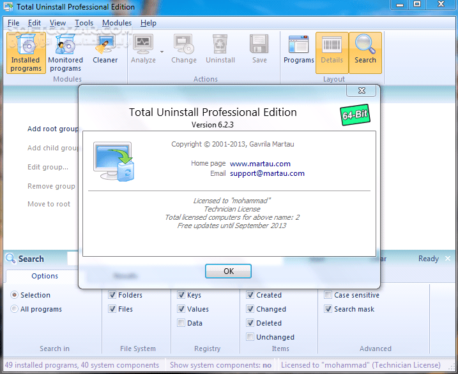Click the Save floppy disk icon
This screenshot has width=458, height=374.
coord(259,44)
